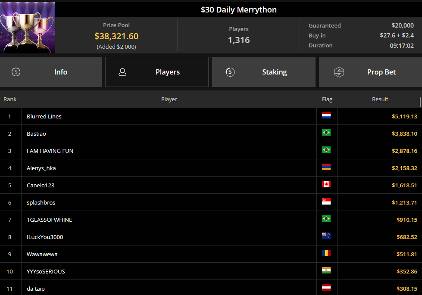Select player name da taip
This screenshot has height=295, width=422.
coord(35,289)
